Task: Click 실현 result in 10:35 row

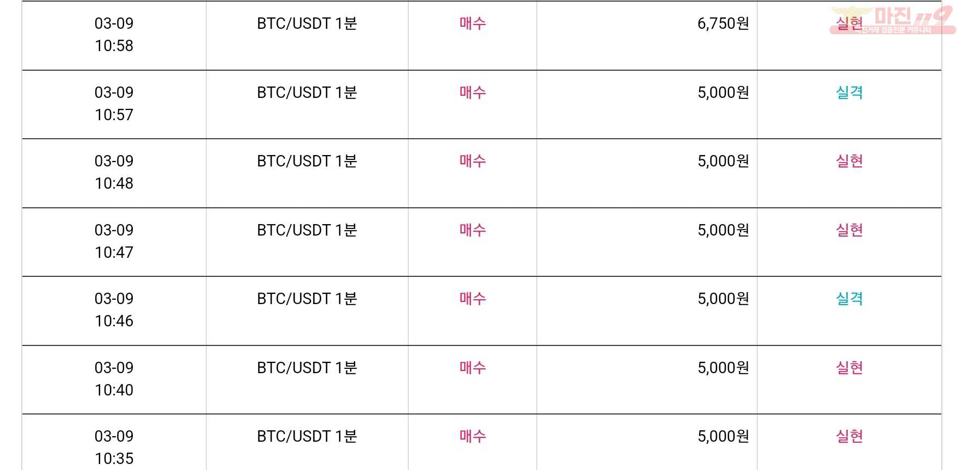Action: [x=849, y=436]
